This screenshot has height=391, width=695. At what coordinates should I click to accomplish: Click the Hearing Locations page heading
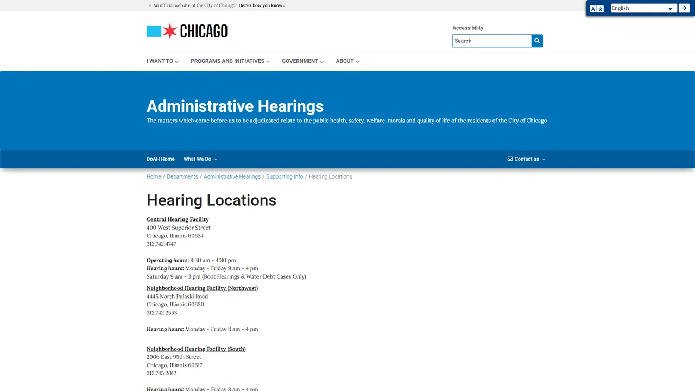211,200
